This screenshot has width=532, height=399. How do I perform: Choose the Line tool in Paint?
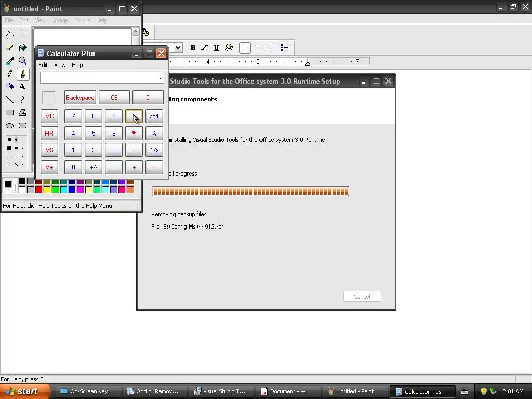tap(9, 99)
